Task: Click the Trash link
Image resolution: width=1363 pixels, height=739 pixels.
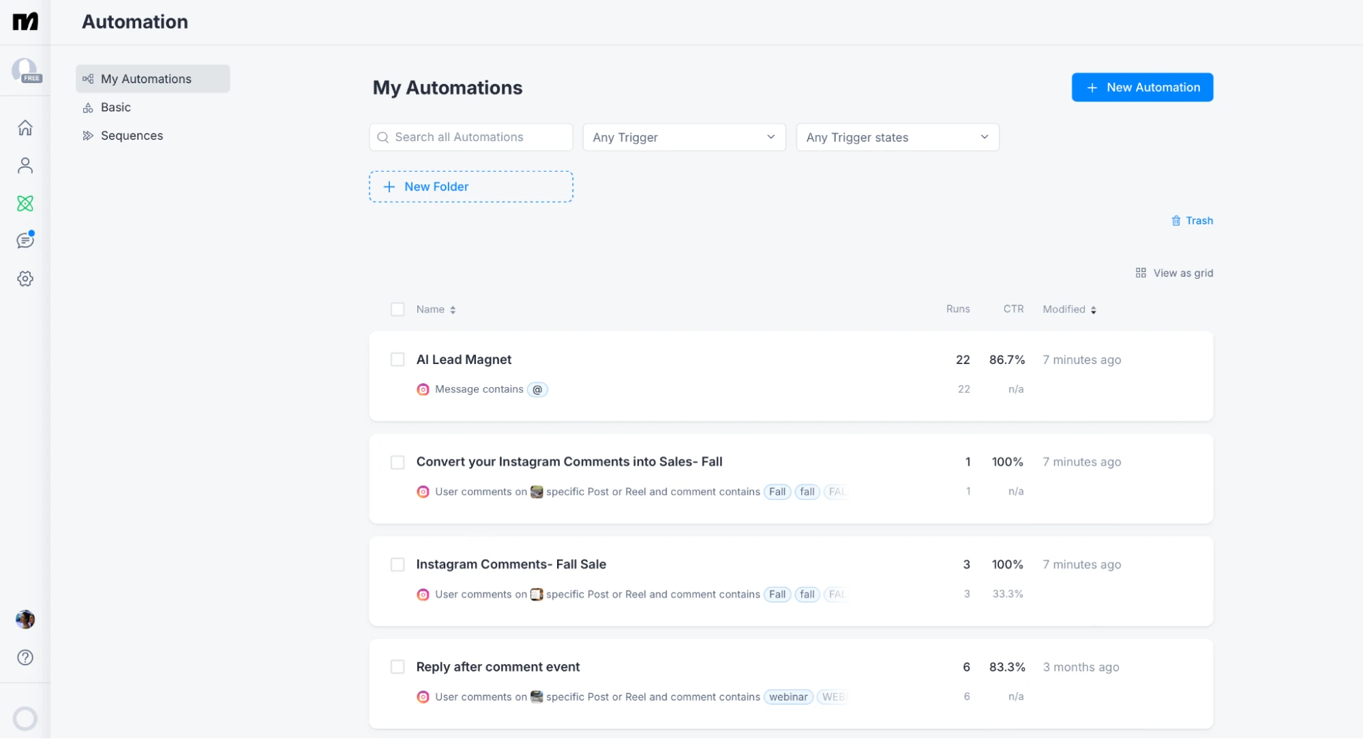Action: point(1192,220)
